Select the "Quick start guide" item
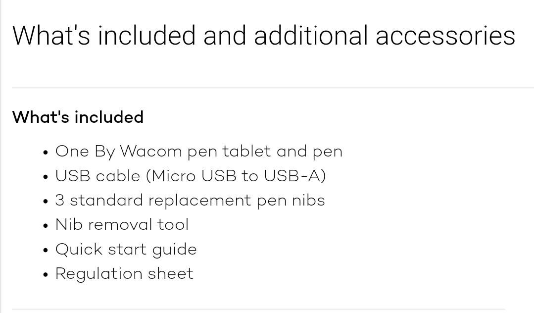534x313 pixels. point(126,249)
